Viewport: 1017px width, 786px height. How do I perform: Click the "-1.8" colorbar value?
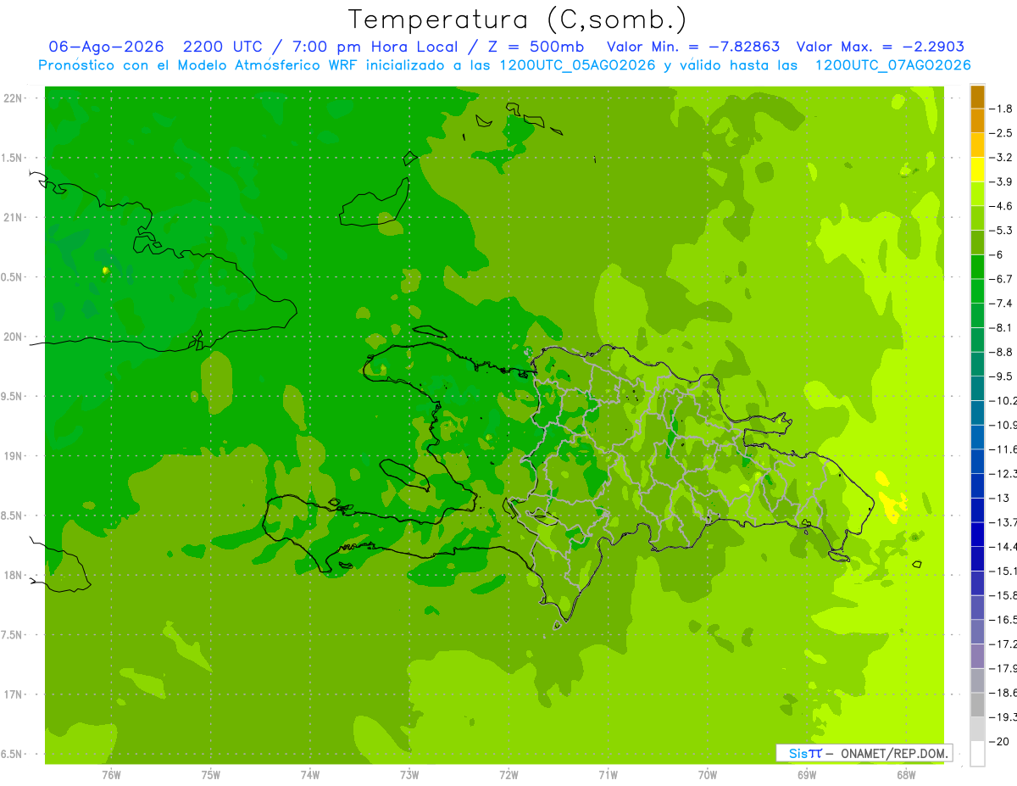pos(1002,109)
